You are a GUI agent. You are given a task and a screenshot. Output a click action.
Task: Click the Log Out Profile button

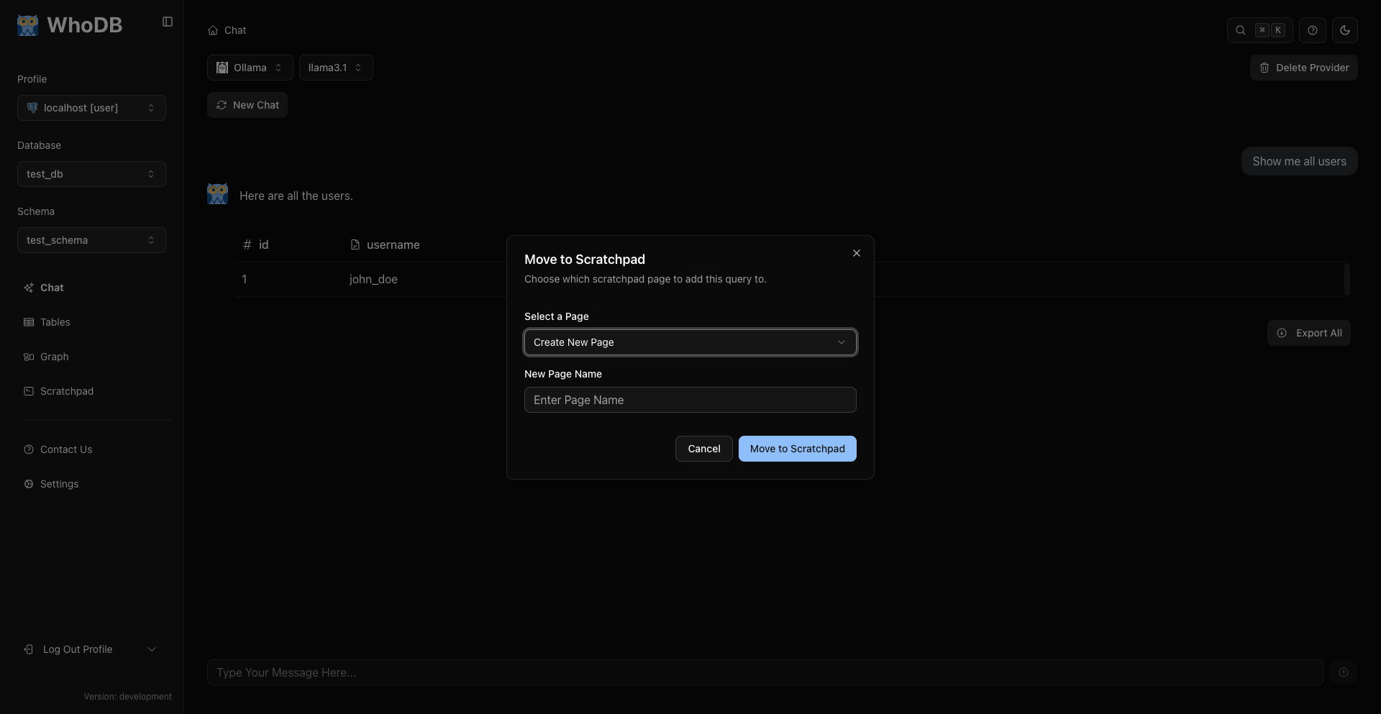point(78,649)
